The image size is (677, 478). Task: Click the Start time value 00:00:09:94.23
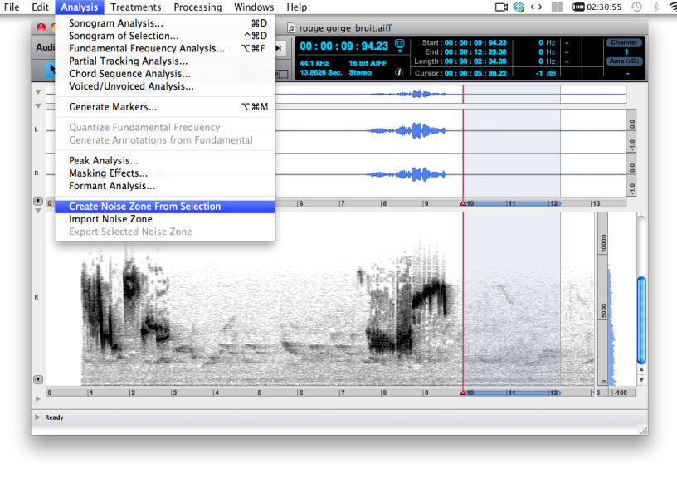[475, 42]
